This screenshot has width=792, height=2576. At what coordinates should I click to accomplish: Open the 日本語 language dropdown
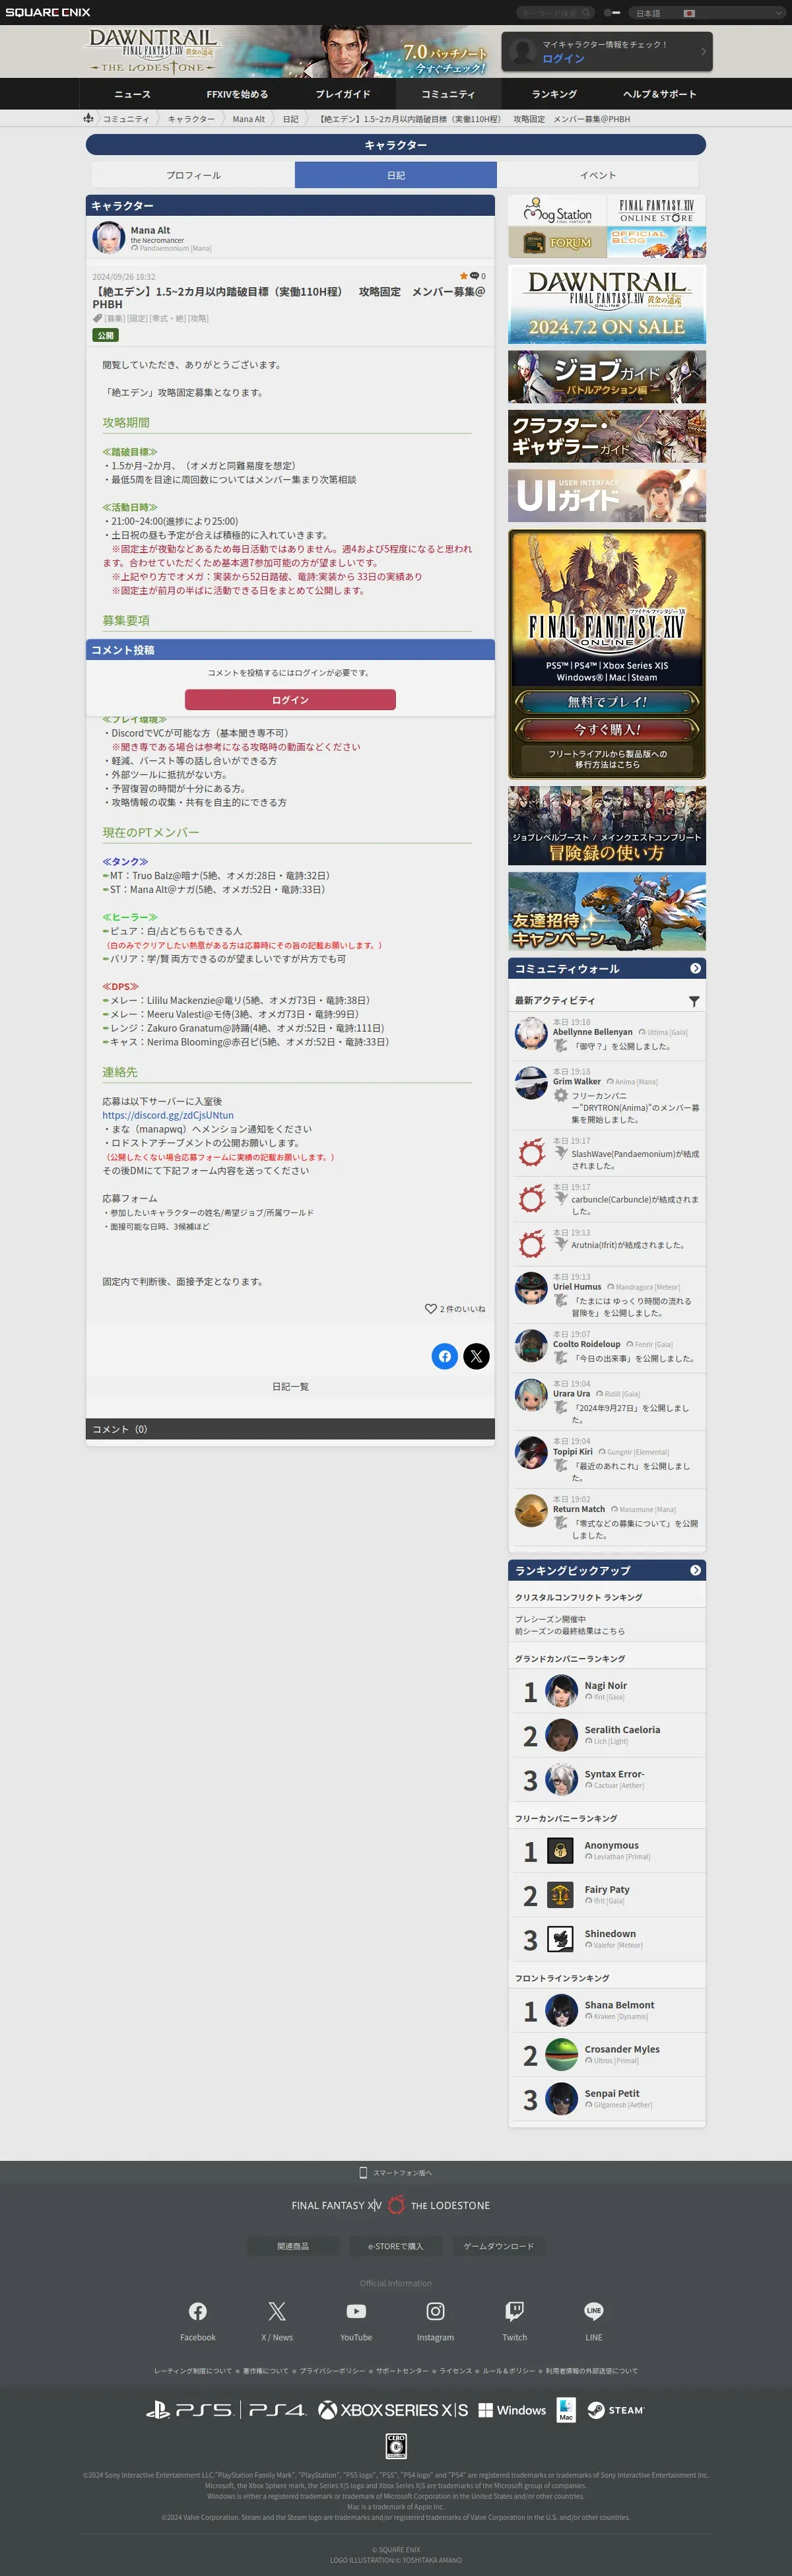(x=708, y=13)
